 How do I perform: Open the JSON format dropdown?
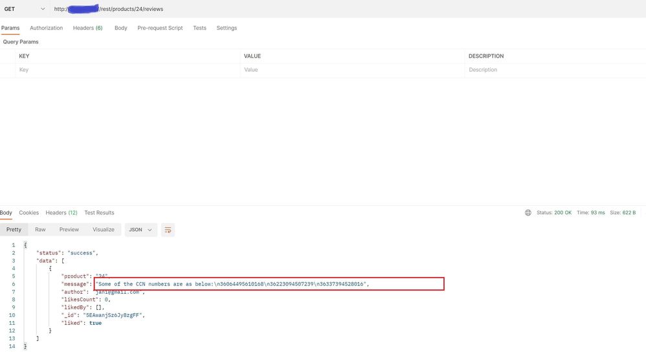click(x=141, y=230)
